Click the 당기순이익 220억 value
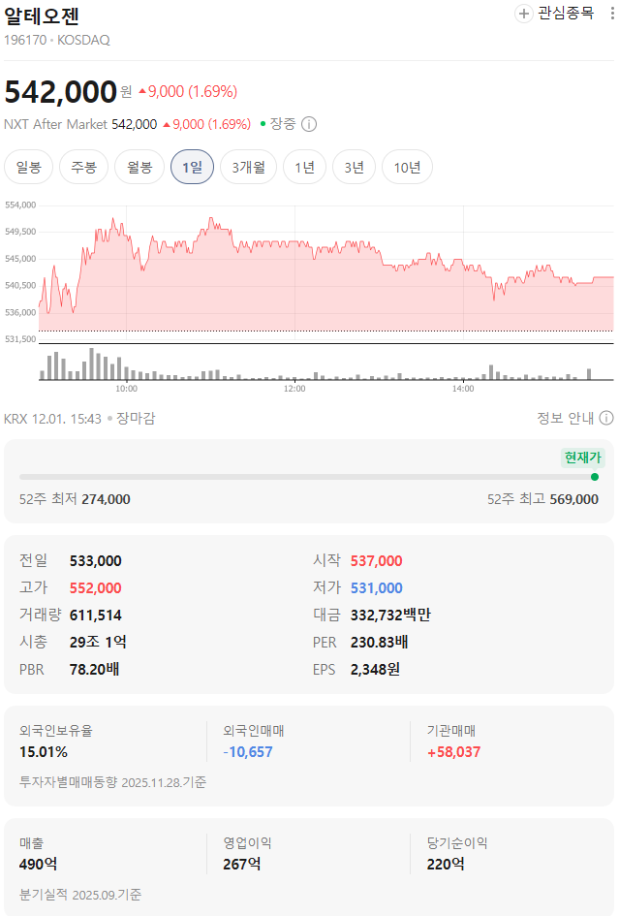Viewport: 619px width, 916px height. pos(446,864)
